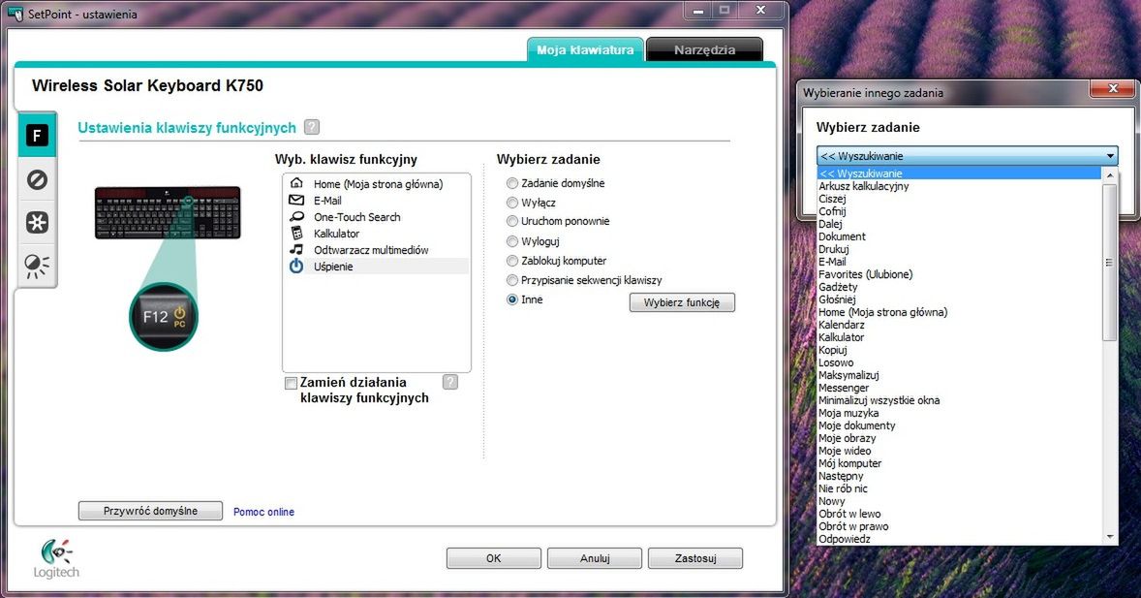This screenshot has width=1141, height=598.
Task: Select Wyloguj radio button
Action: [x=512, y=241]
